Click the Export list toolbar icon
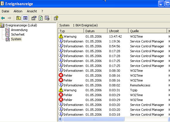 (x=47, y=18)
